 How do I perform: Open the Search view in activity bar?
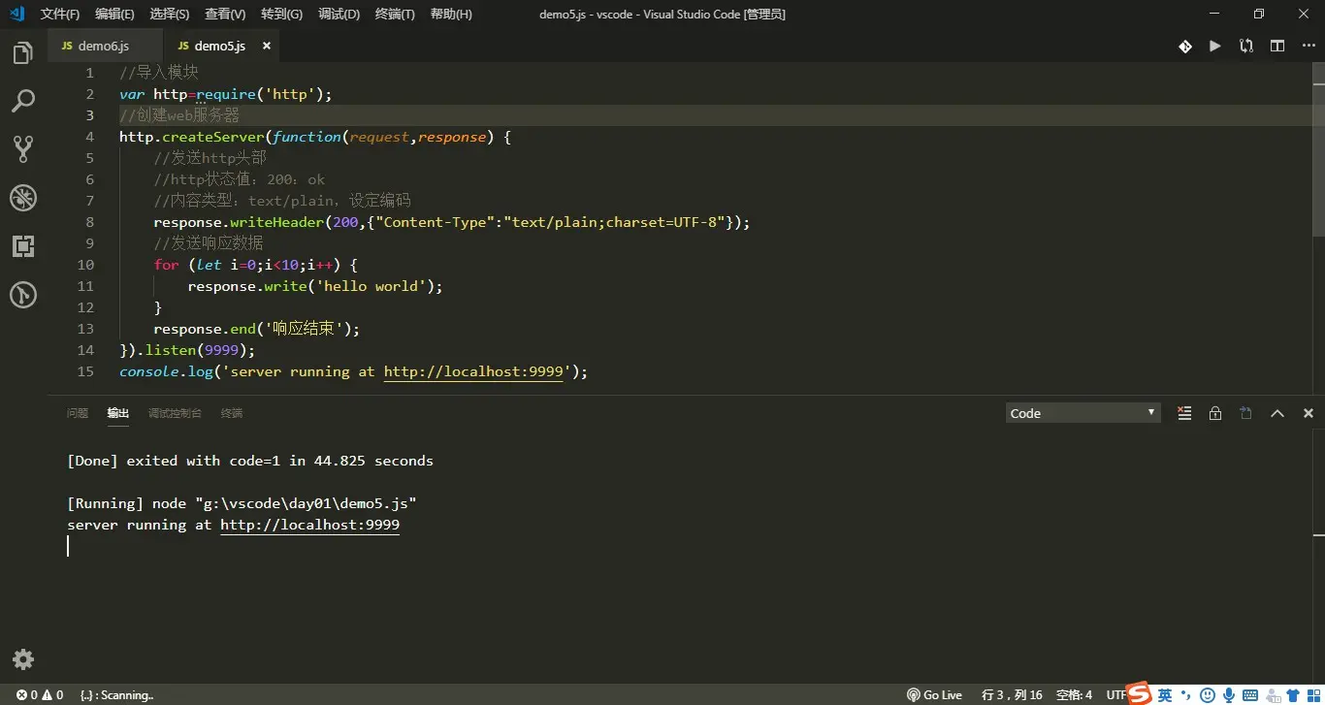click(23, 100)
